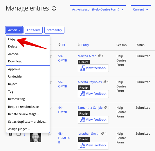Click Submitted status in Jonathan Smith row

pos(143,134)
